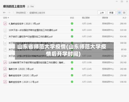Image resolution: width=129 pixels, height=102 pixels.
Task: Go back with the left arrow
Action: 4,13
